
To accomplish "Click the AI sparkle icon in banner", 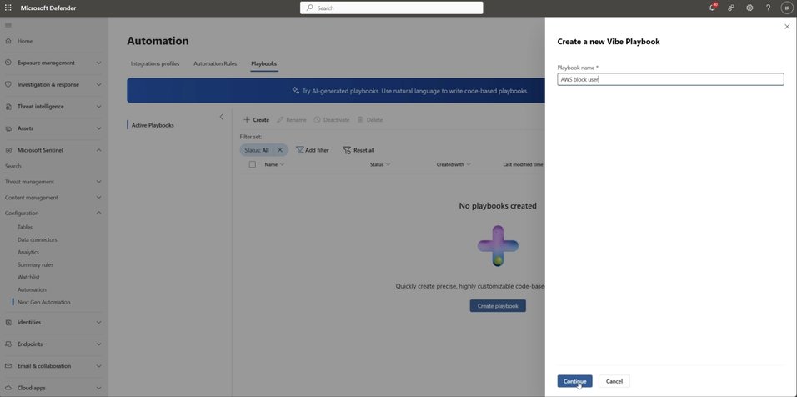I will pos(295,90).
